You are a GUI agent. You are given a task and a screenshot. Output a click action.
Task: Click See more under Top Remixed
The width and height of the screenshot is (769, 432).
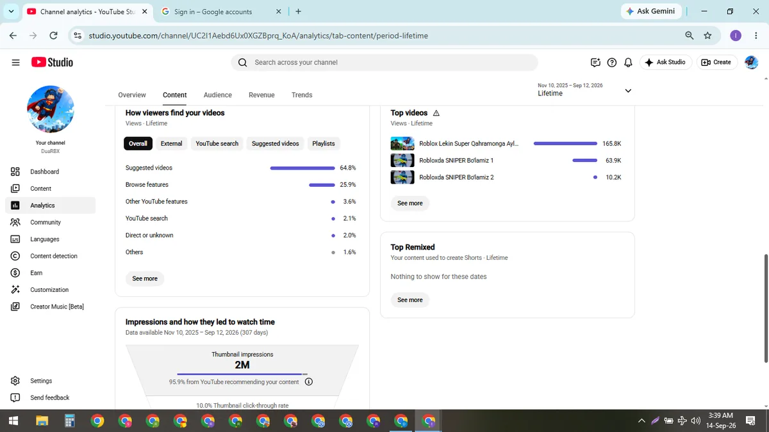tap(410, 300)
